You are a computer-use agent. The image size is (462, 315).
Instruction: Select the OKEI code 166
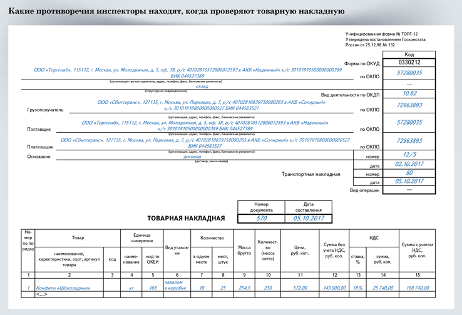153,288
